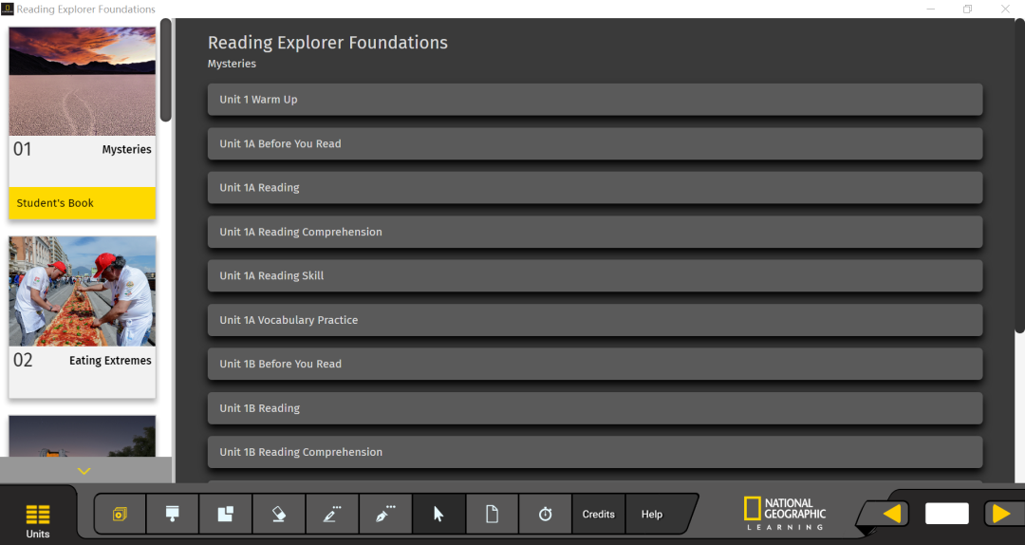Screen dimensions: 1025x545
Task: Open Unit 1 Warm Up
Action: pyautogui.click(x=594, y=100)
